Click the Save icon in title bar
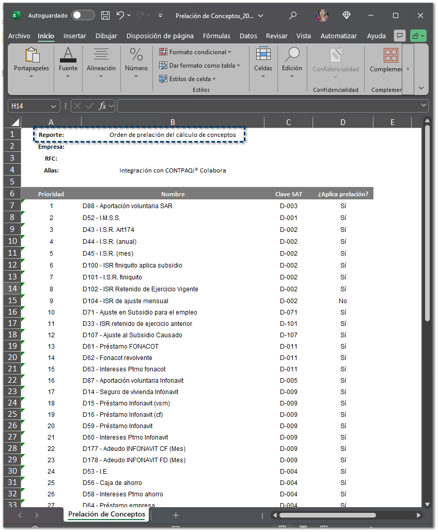 click(105, 15)
